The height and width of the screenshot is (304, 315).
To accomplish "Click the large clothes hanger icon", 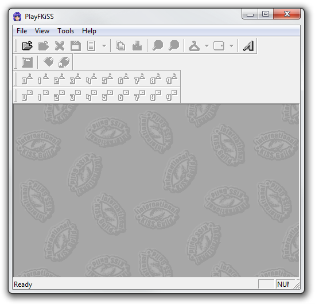I will 194,46.
